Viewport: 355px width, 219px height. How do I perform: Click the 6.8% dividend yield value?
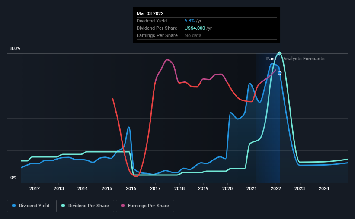(x=189, y=21)
